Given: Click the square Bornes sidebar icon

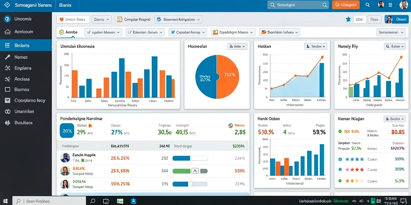Looking at the screenshot, I should (x=7, y=89).
